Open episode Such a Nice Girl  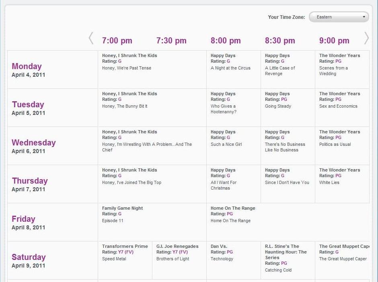226,144
